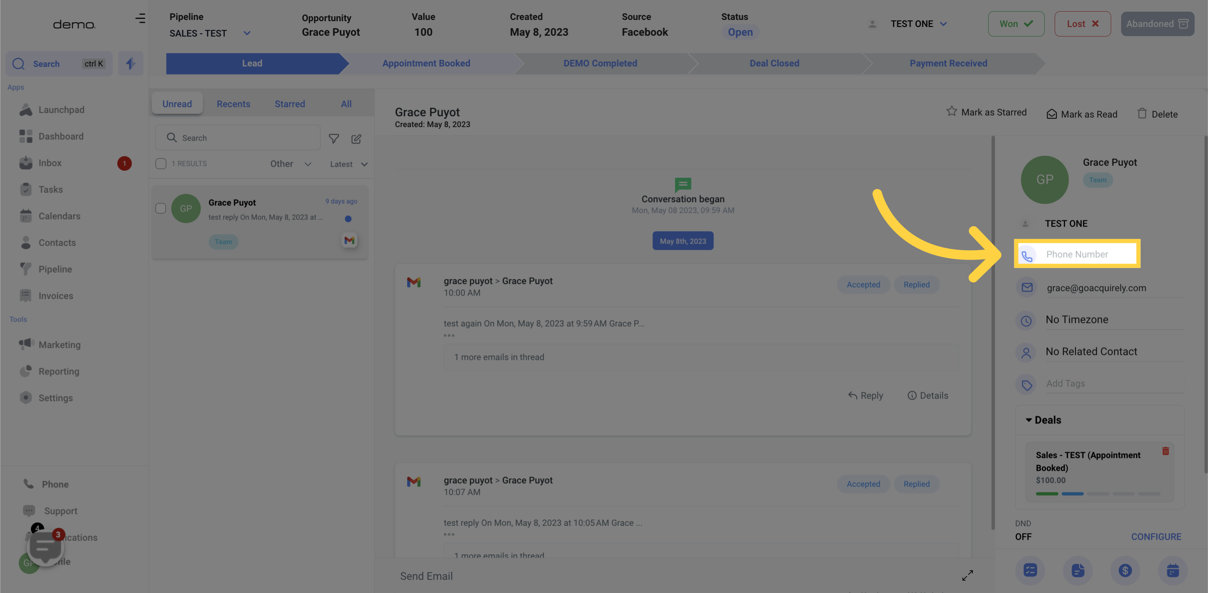Open the Latest sort dropdown
This screenshot has width=1208, height=593.
[x=348, y=164]
